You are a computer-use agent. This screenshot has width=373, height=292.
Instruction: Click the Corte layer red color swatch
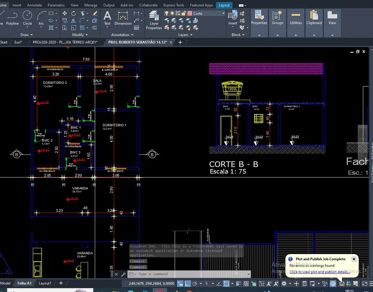point(190,13)
